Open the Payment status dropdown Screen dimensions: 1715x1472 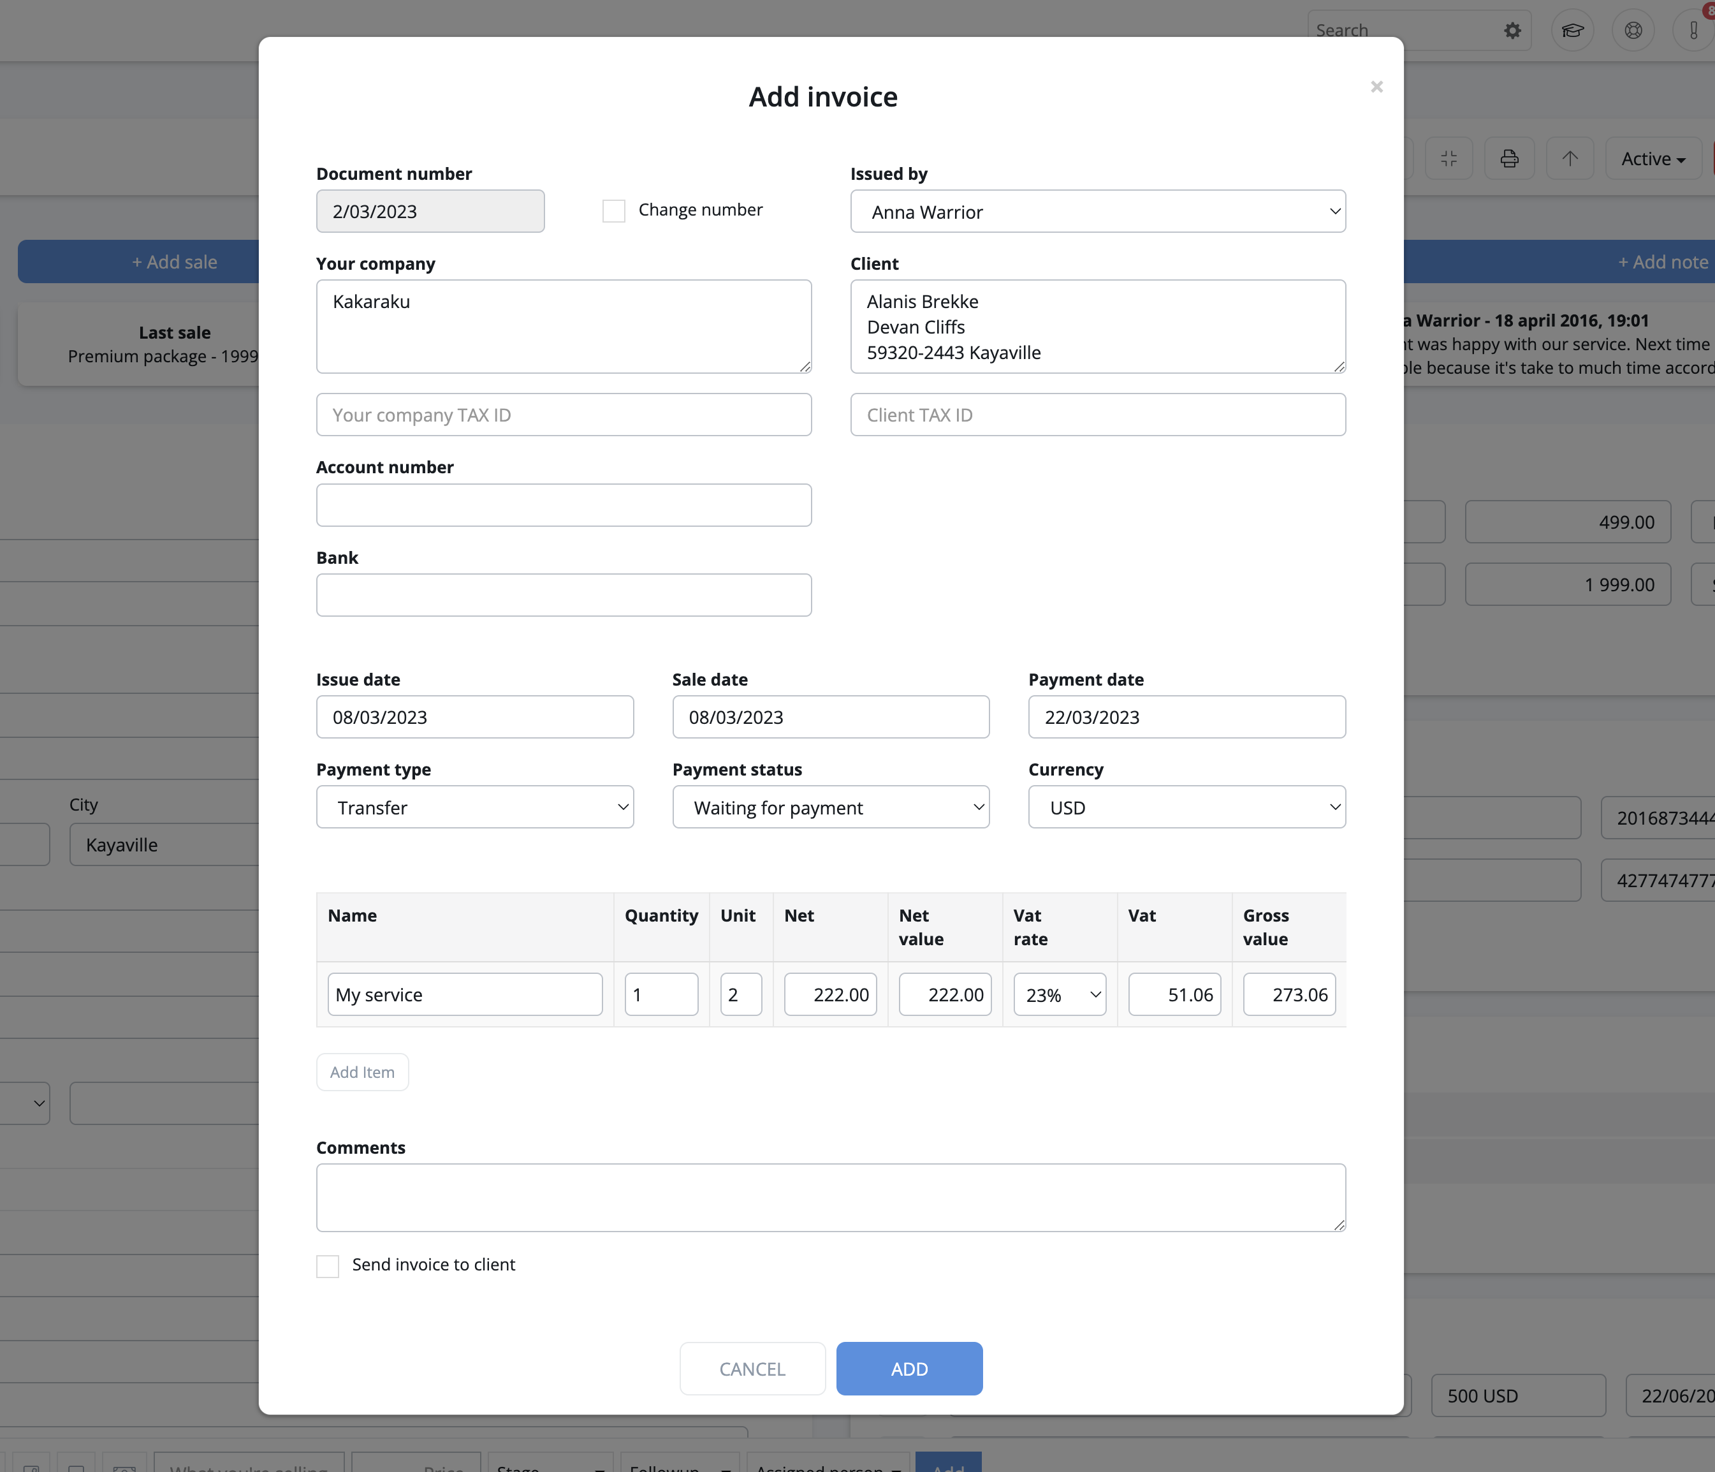point(830,807)
